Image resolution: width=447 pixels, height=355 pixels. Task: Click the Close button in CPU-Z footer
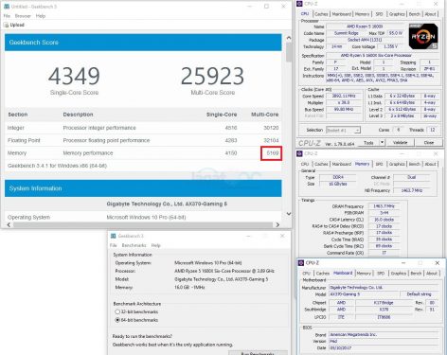pos(429,143)
